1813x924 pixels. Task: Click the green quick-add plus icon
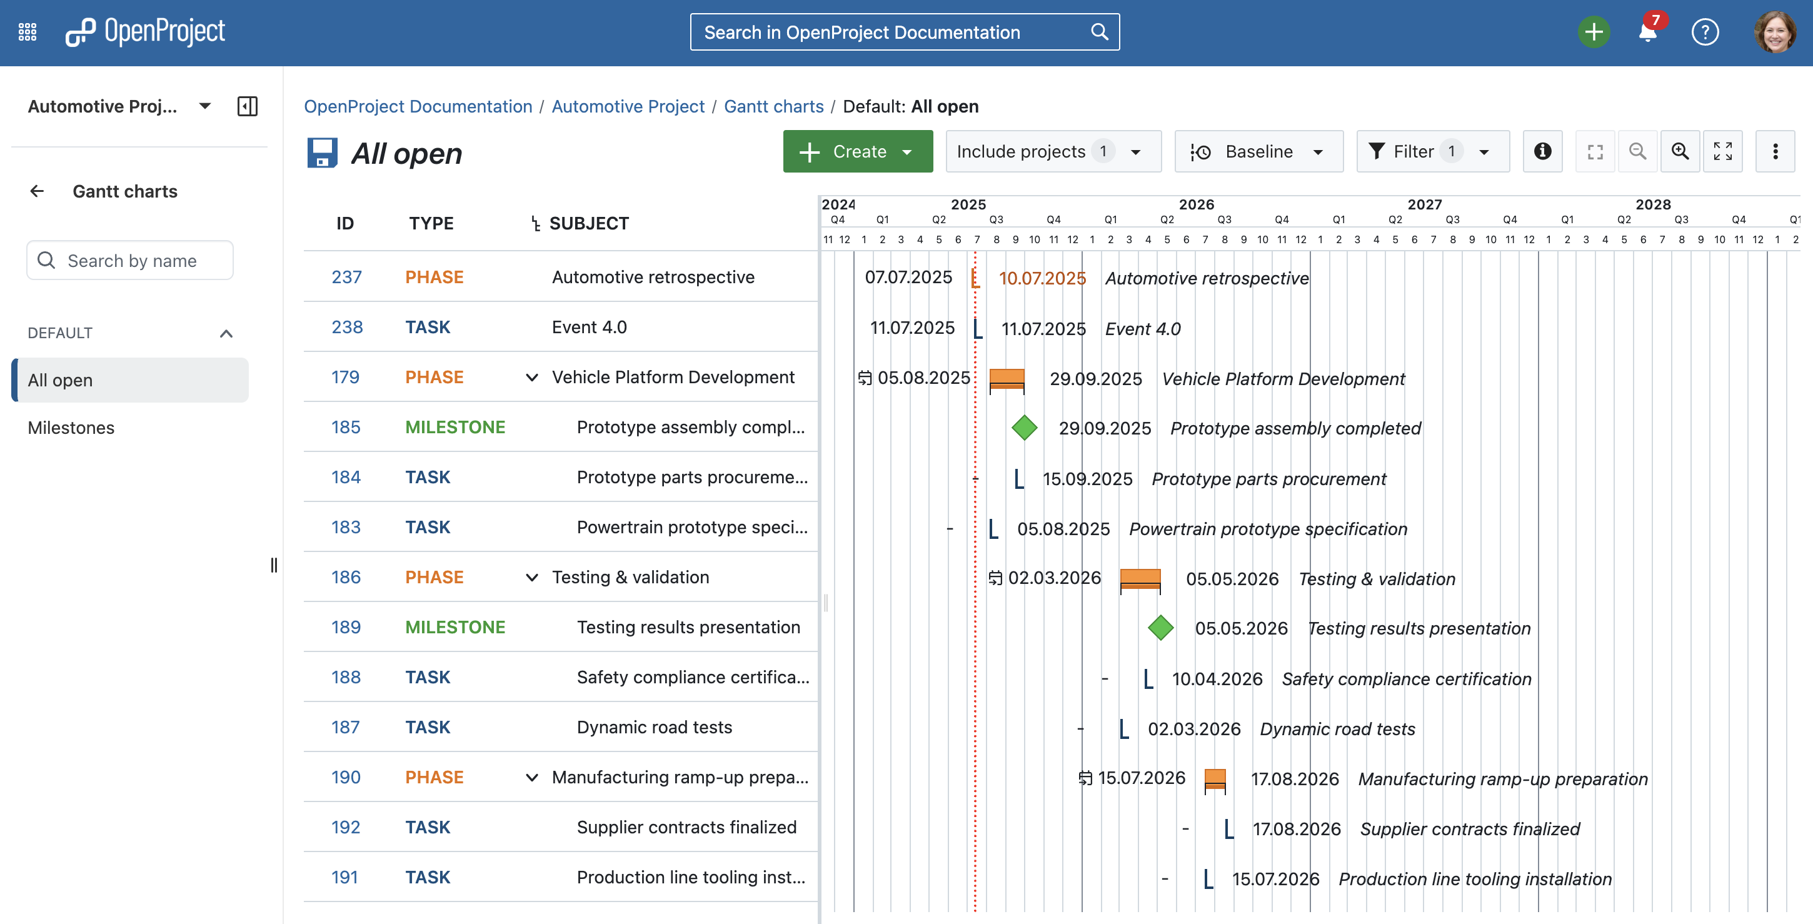[x=1593, y=33]
